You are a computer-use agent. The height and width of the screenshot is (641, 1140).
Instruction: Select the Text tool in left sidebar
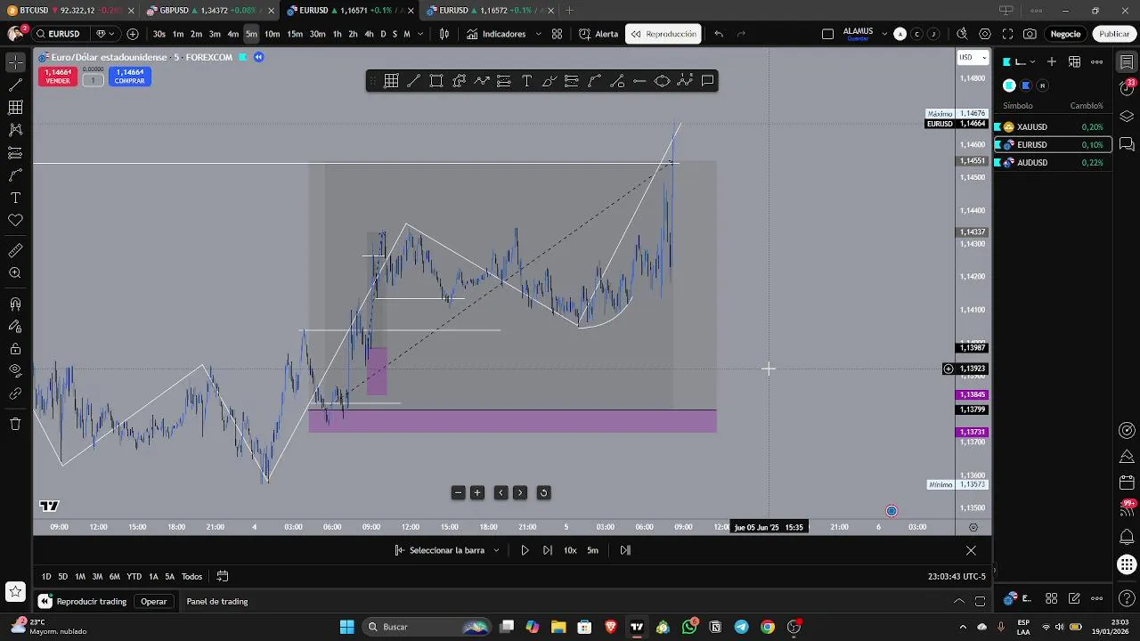click(x=15, y=198)
